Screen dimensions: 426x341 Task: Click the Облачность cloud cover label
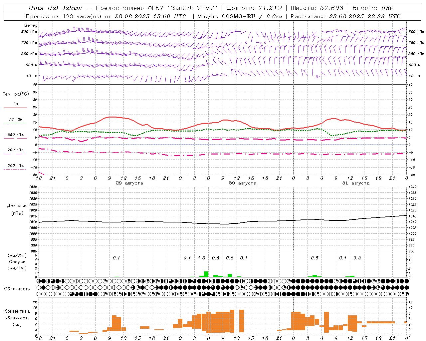click(x=17, y=289)
